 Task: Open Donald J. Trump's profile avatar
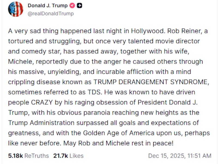click(x=16, y=9)
